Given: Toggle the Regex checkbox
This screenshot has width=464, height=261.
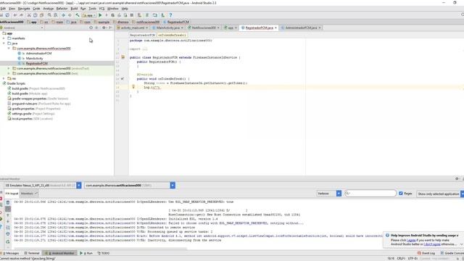Looking at the screenshot, I should (401, 194).
